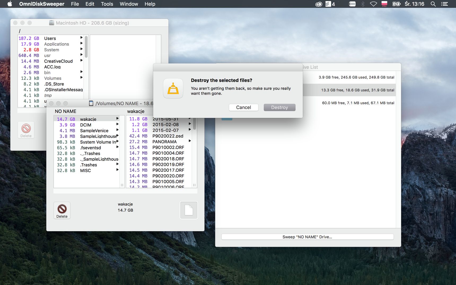
Task: Select .fseventsd row in NO NAME column
Action: [86, 148]
